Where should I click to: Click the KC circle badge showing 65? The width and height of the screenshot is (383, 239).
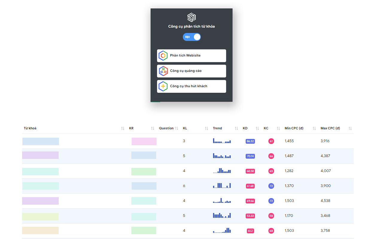[x=271, y=171]
